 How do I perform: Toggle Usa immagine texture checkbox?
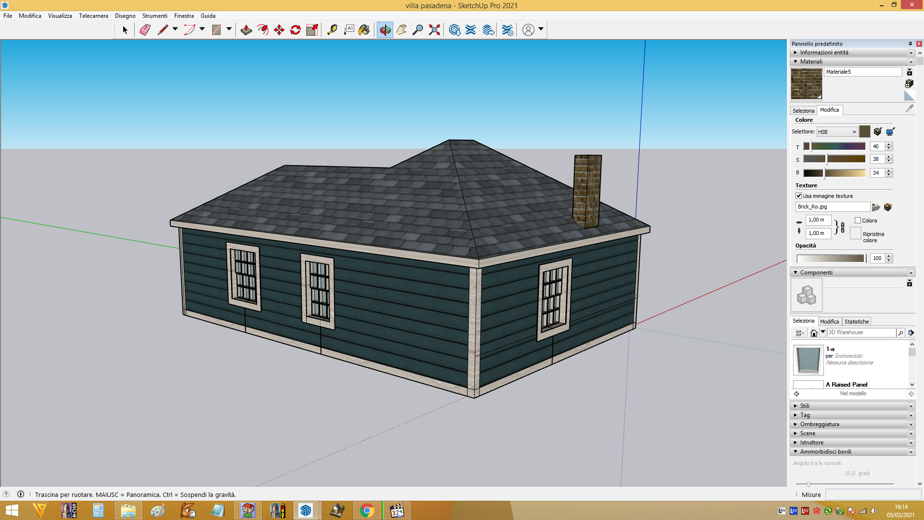pos(799,196)
